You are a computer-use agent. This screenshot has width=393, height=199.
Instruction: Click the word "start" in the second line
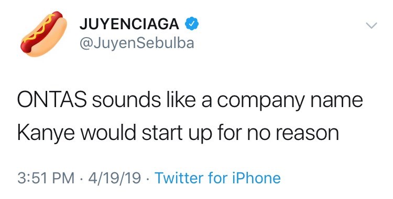coord(162,133)
